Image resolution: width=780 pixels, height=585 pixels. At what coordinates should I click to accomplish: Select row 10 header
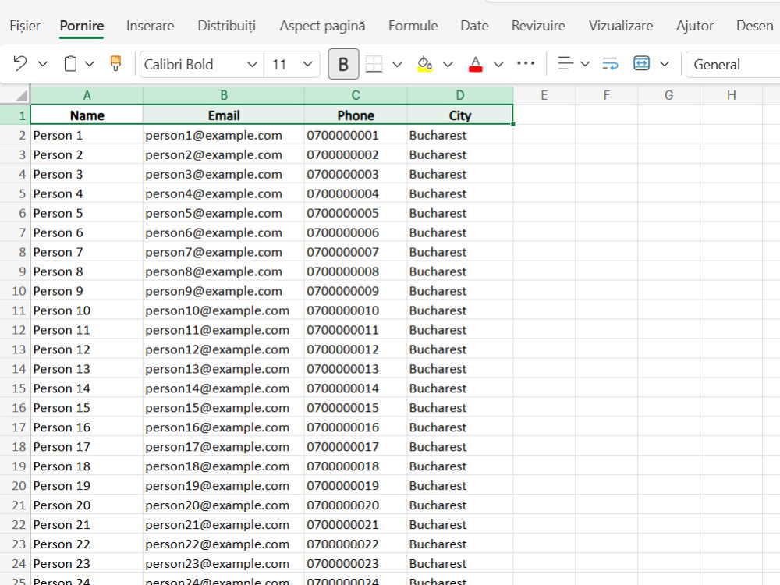pos(16,291)
